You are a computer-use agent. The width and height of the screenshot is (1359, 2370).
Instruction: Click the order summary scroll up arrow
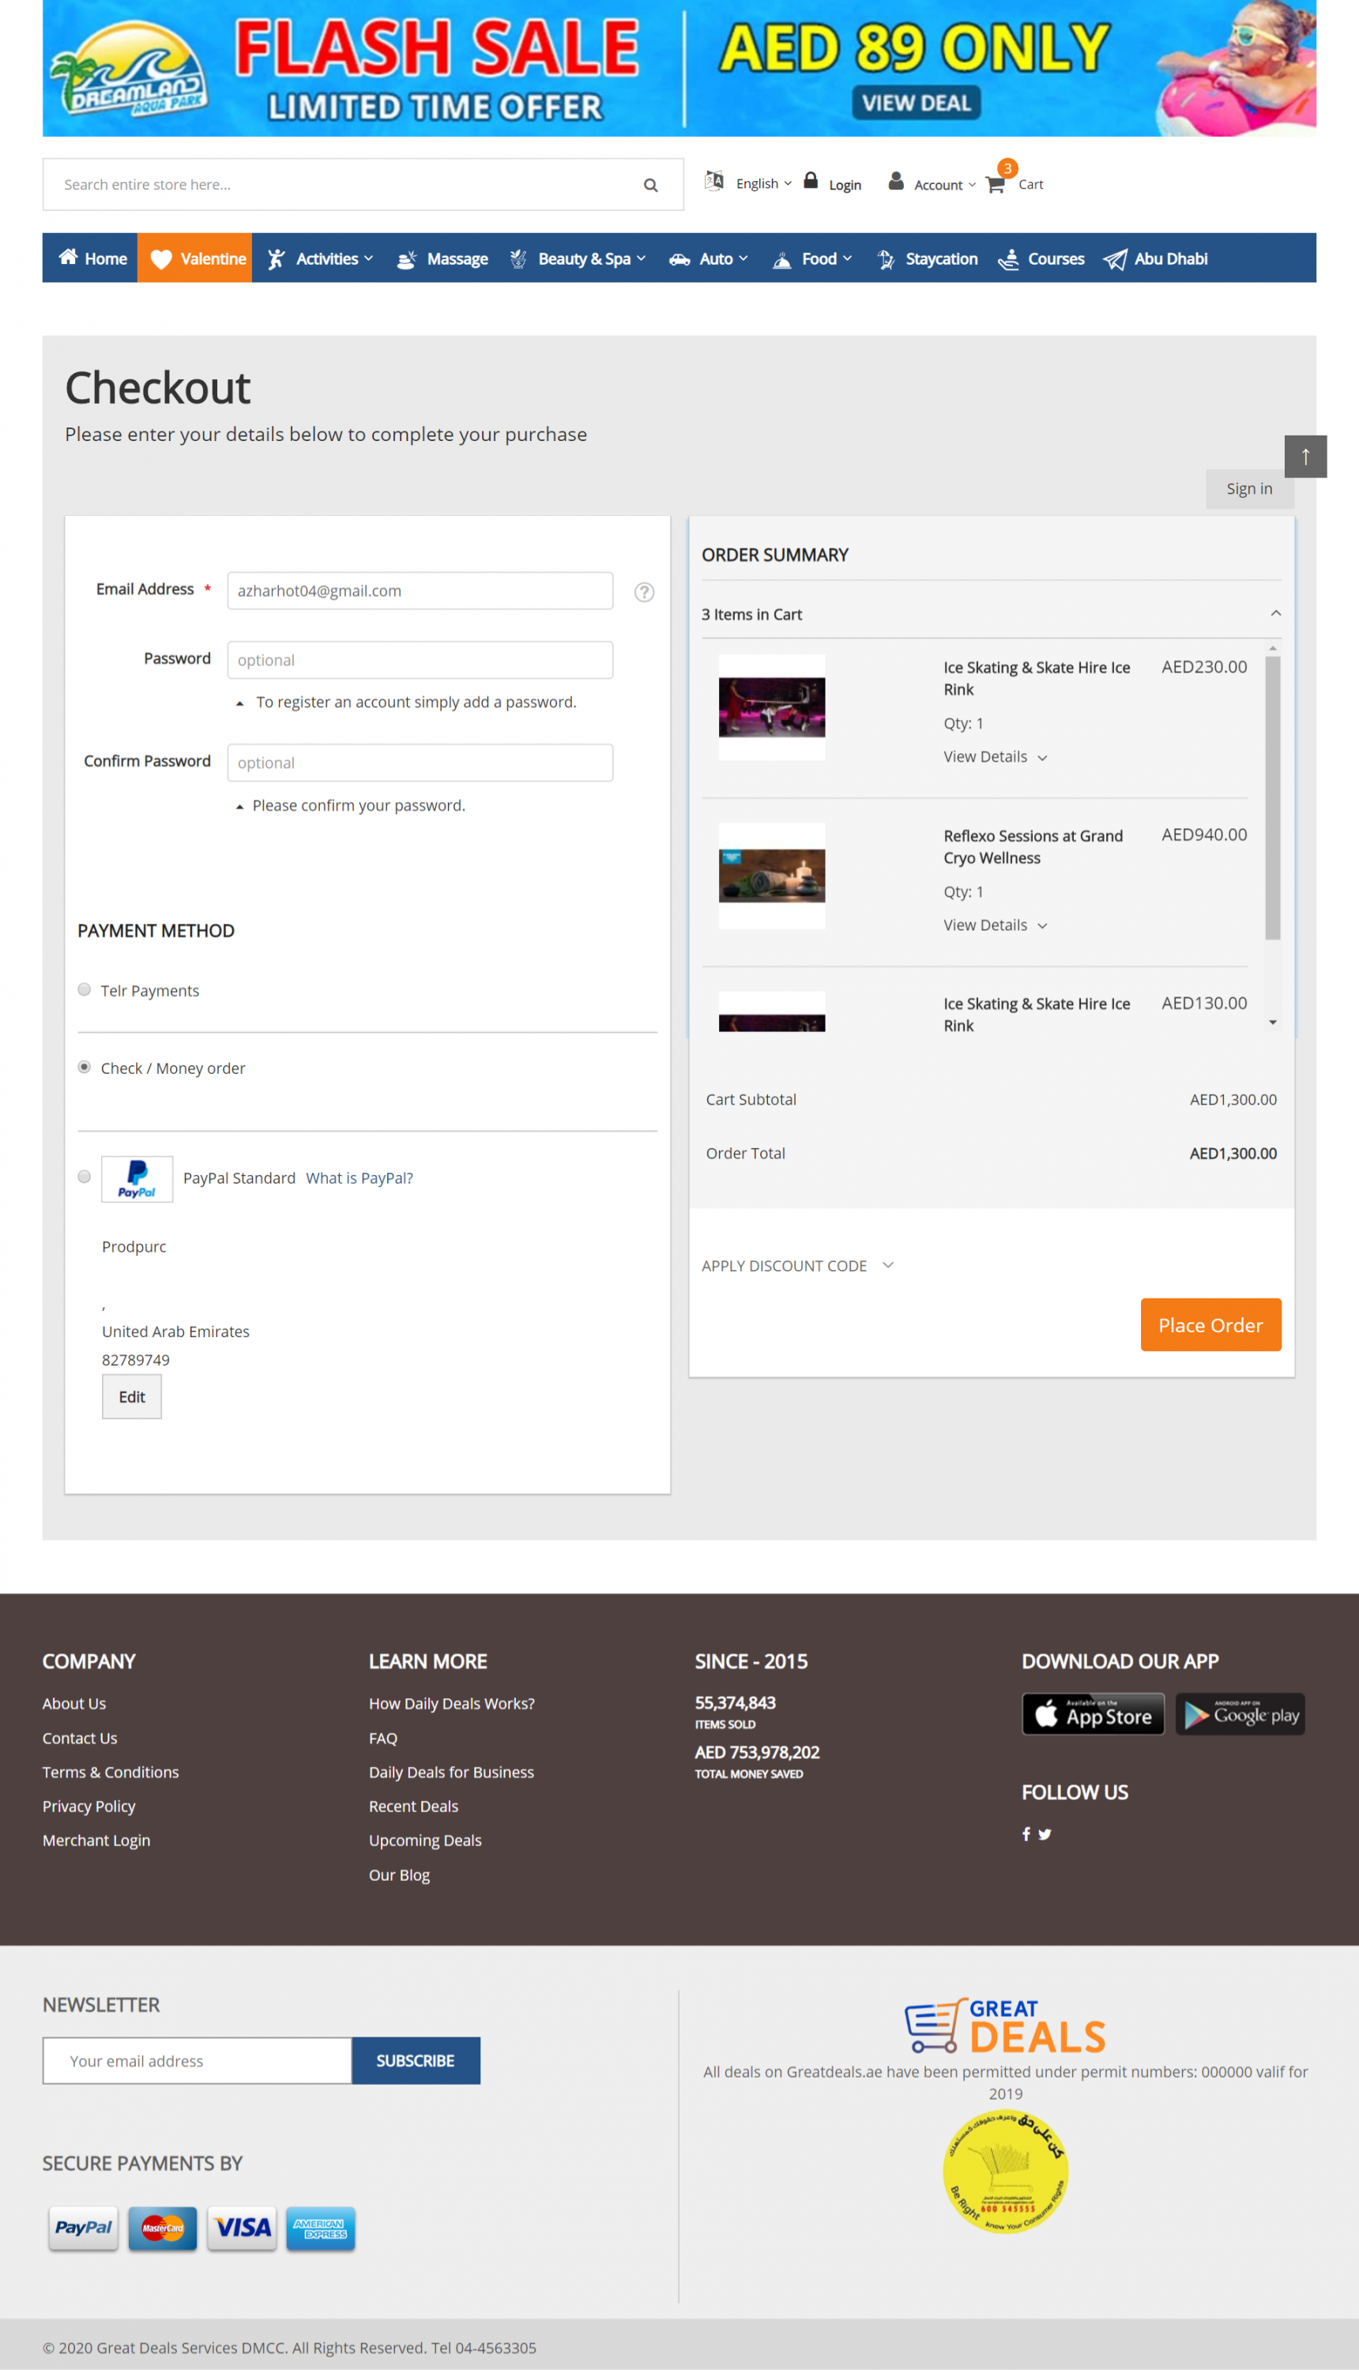pos(1272,648)
